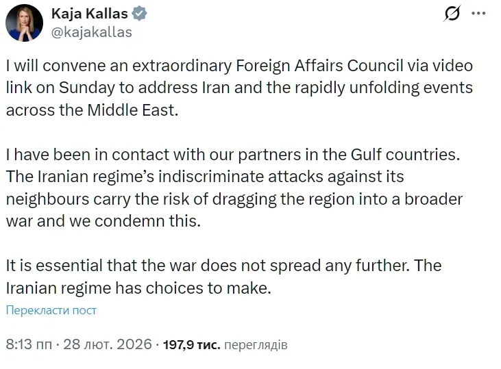Screen dimensions: 501x369
Task: Click the 'переглядів' views label
Action: (256, 344)
